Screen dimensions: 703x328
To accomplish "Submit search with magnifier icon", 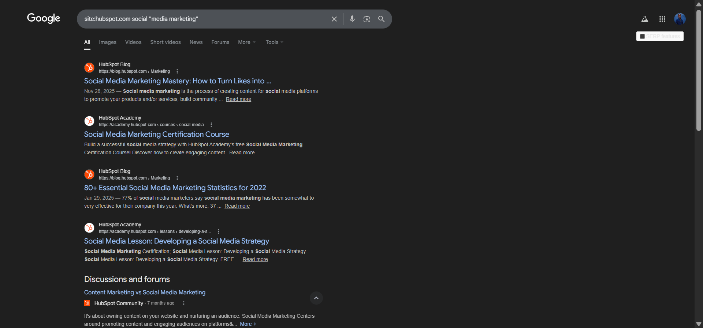I will [x=382, y=19].
